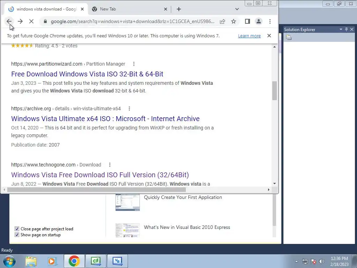The image size is (357, 268).
Task: Click the horizontal scrollbar left arrow
Action: click(x=4, y=189)
